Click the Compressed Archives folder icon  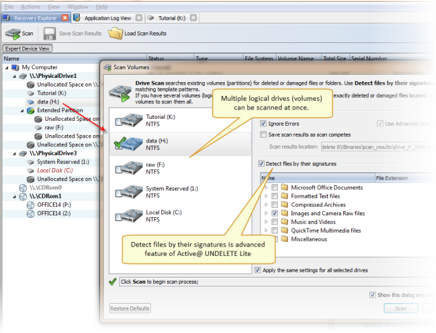coord(284,204)
